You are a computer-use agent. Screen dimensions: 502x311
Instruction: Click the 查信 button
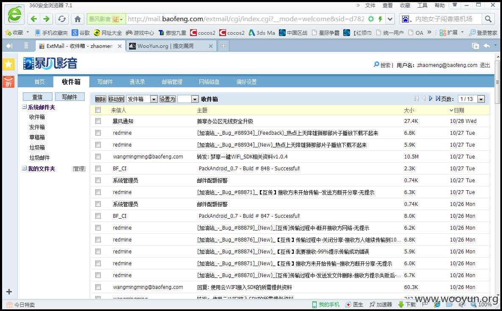(37, 97)
